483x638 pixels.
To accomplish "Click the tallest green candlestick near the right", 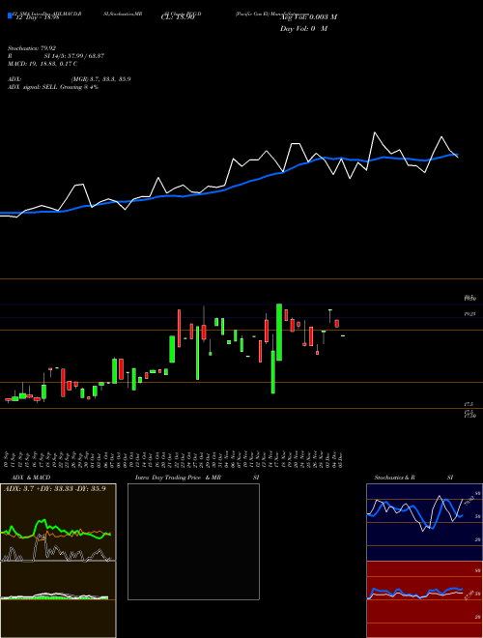I will pos(279,332).
